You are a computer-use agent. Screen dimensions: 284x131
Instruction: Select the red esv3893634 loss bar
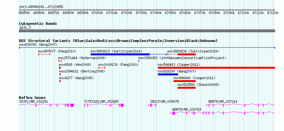[187, 54]
